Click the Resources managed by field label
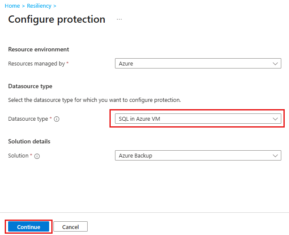The width and height of the screenshot is (289, 235). pos(36,64)
